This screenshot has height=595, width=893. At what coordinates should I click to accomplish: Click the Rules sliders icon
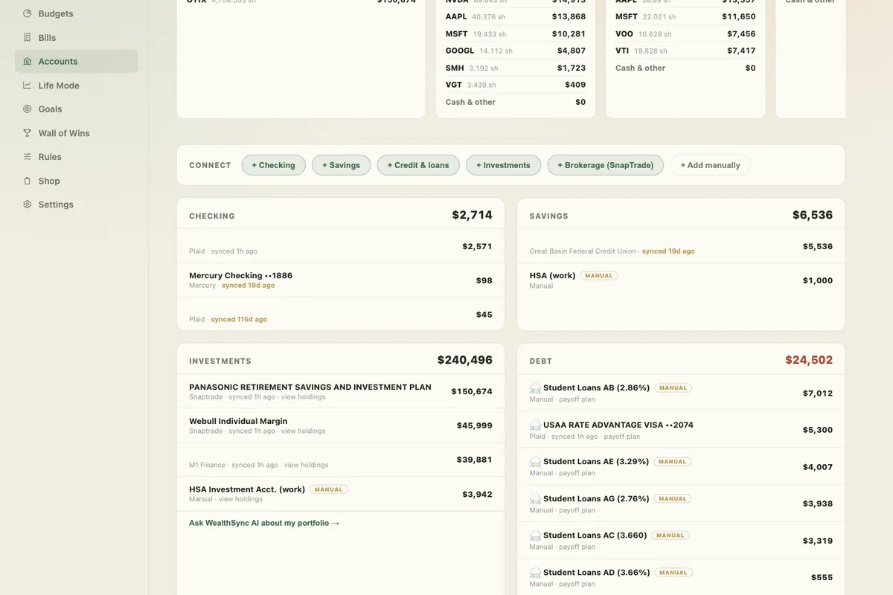[x=28, y=156]
